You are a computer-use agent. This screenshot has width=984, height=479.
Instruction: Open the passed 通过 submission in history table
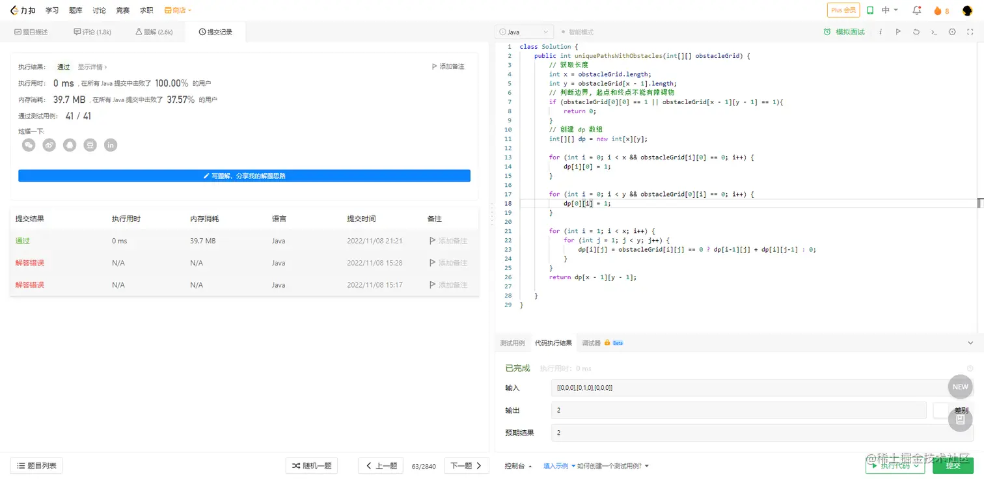point(23,241)
